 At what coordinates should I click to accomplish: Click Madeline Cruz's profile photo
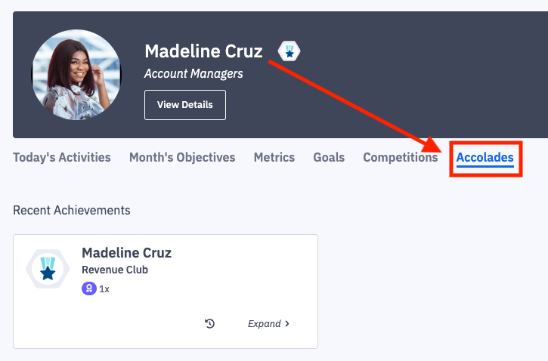click(x=76, y=76)
